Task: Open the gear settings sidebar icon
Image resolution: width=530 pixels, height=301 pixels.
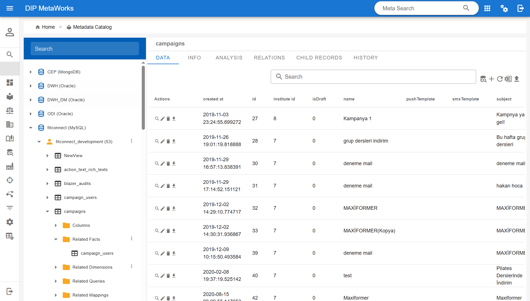Action: [10, 222]
